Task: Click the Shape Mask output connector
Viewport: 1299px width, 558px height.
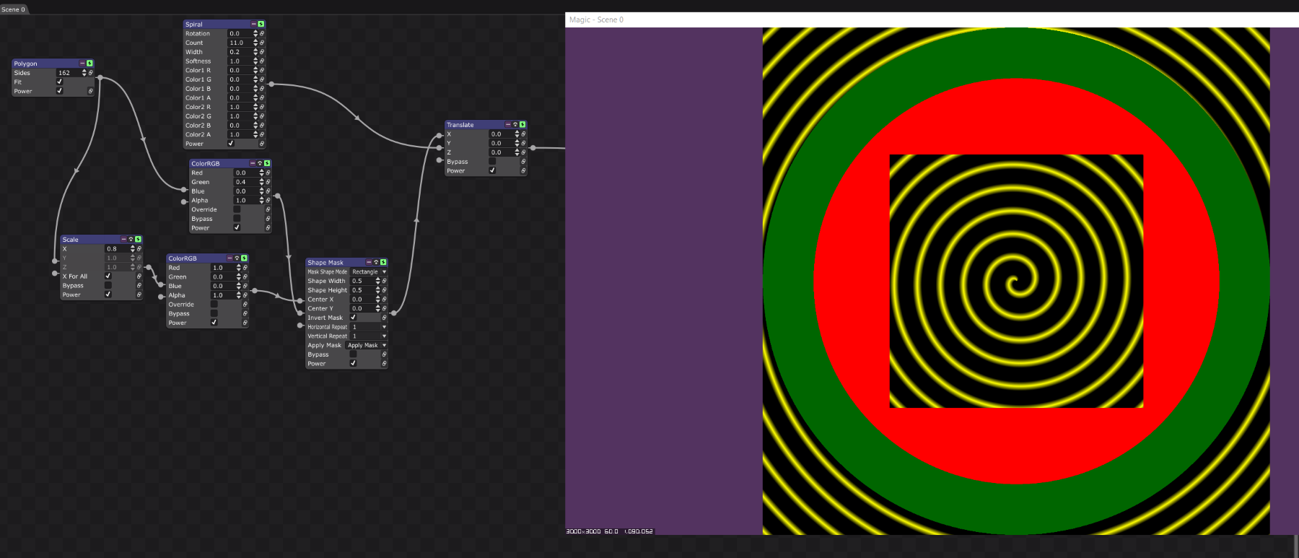Action: click(x=393, y=313)
